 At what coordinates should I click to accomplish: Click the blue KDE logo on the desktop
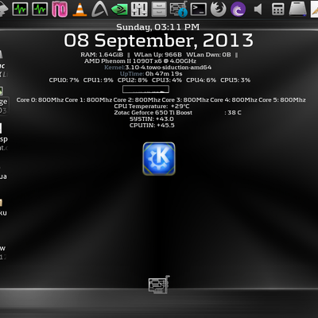point(159,159)
